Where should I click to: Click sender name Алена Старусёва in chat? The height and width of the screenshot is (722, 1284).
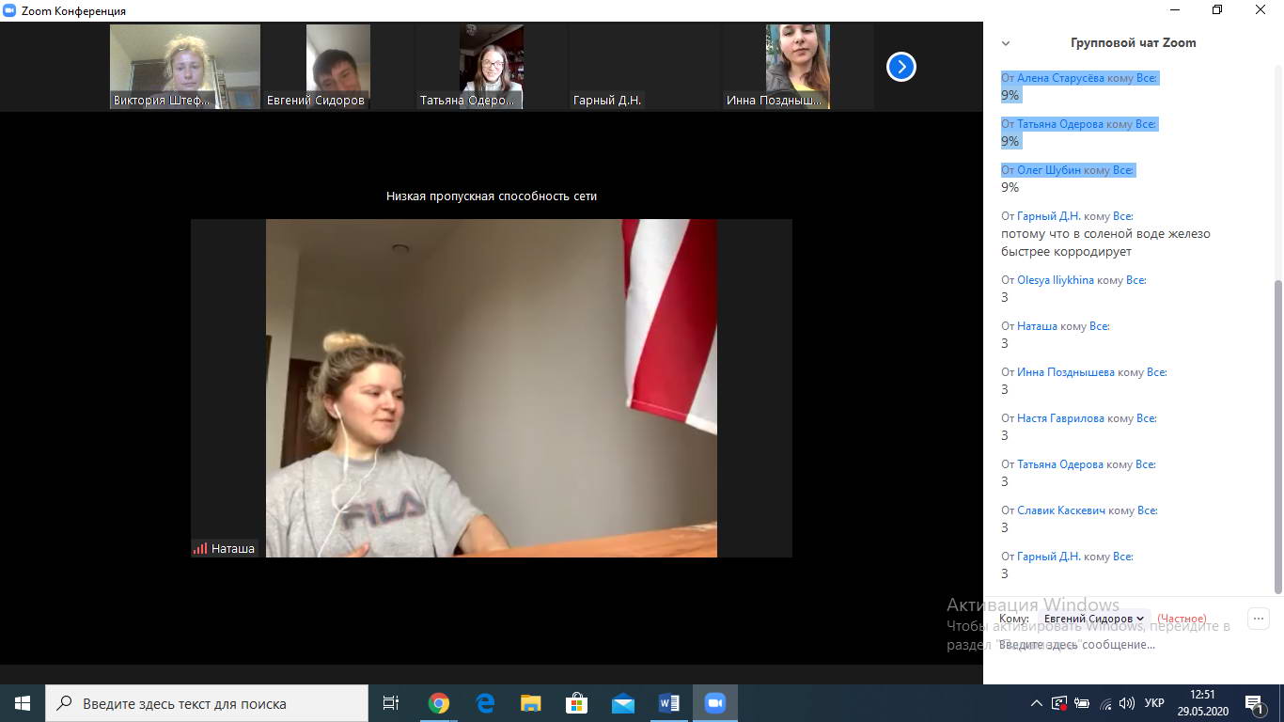1060,78
